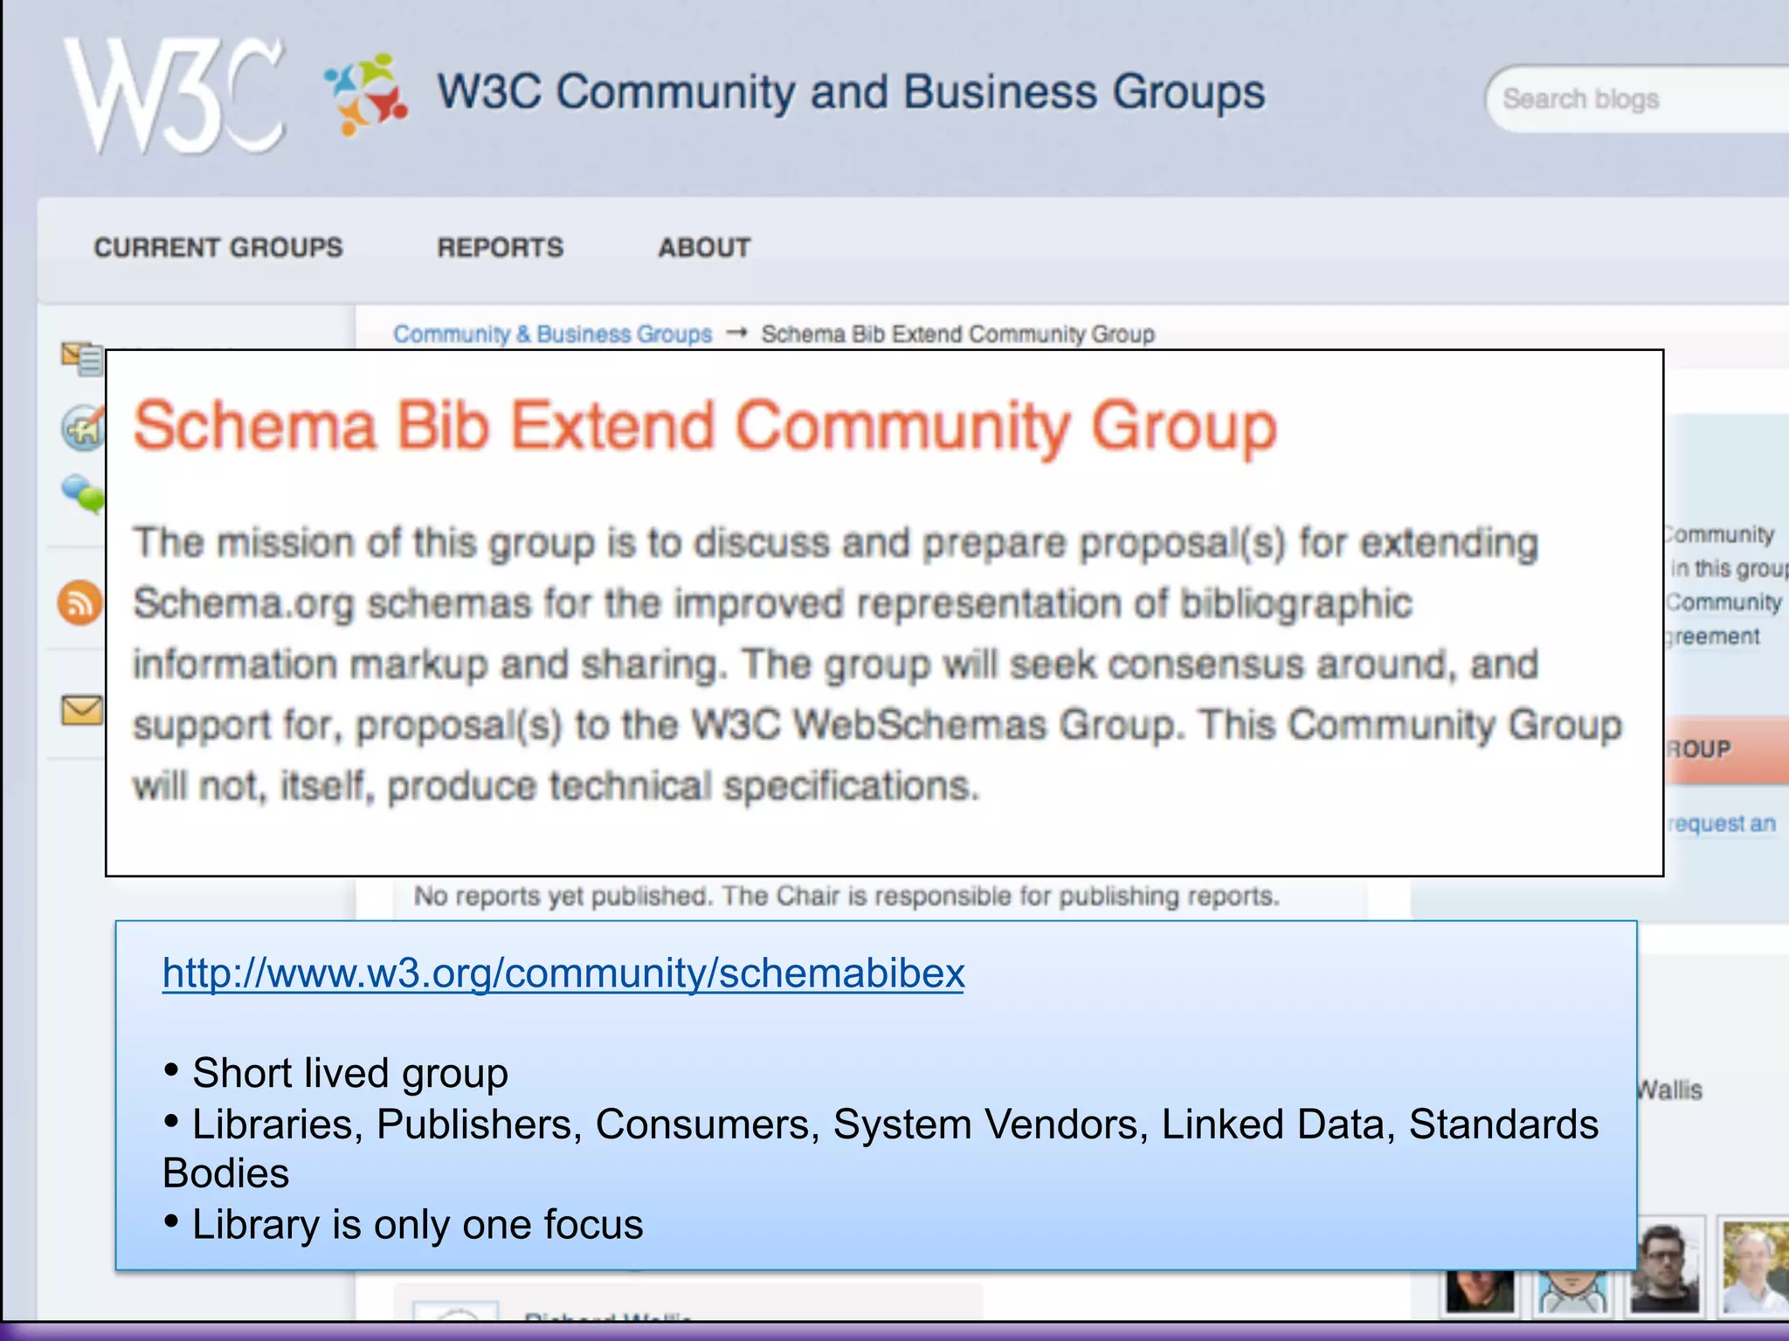Click 'Schema Bib Extend Community Group' breadcrumb text
This screenshot has width=1789, height=1341.
coord(958,334)
